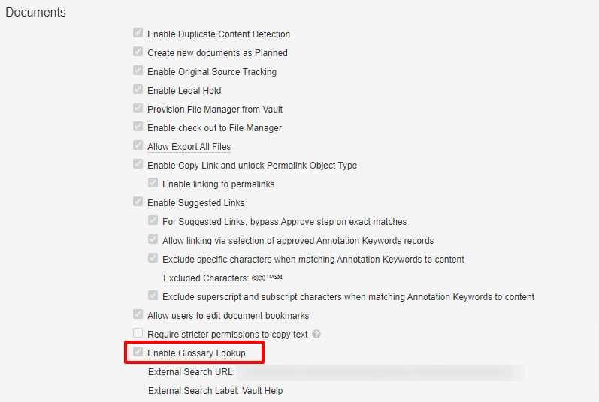Image resolution: width=599 pixels, height=402 pixels.
Task: Toggle bypass Approve step on exact matches
Action: [153, 221]
